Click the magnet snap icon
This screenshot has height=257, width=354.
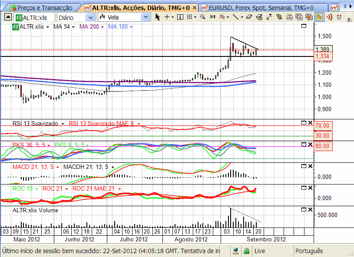[x=339, y=17]
